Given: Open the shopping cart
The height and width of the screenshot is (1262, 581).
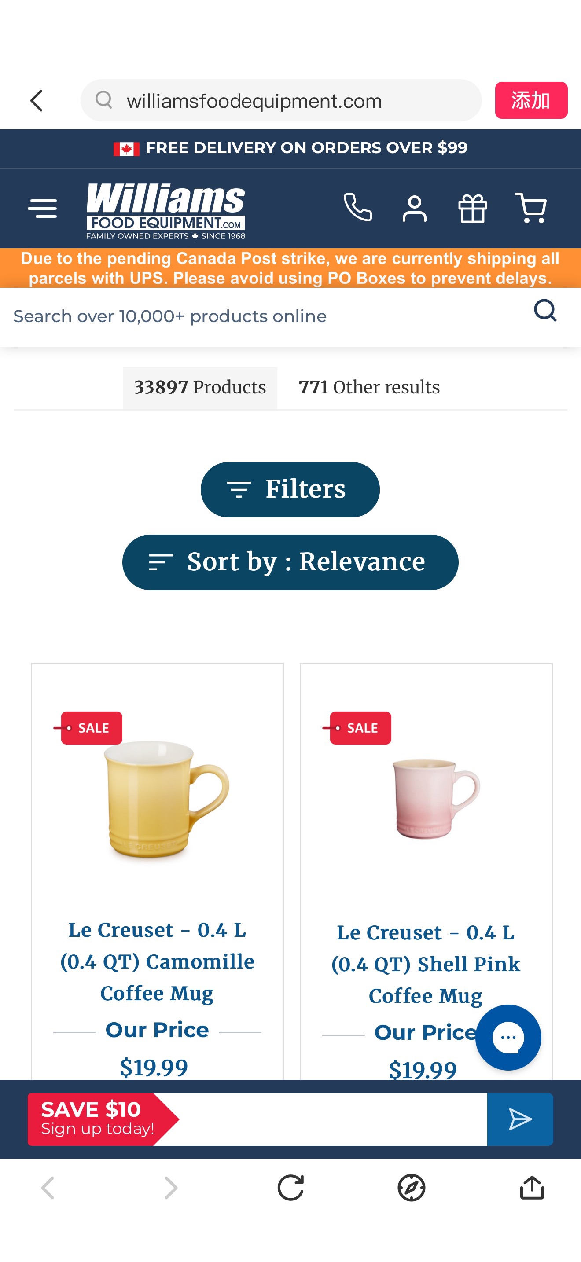Looking at the screenshot, I should (530, 208).
